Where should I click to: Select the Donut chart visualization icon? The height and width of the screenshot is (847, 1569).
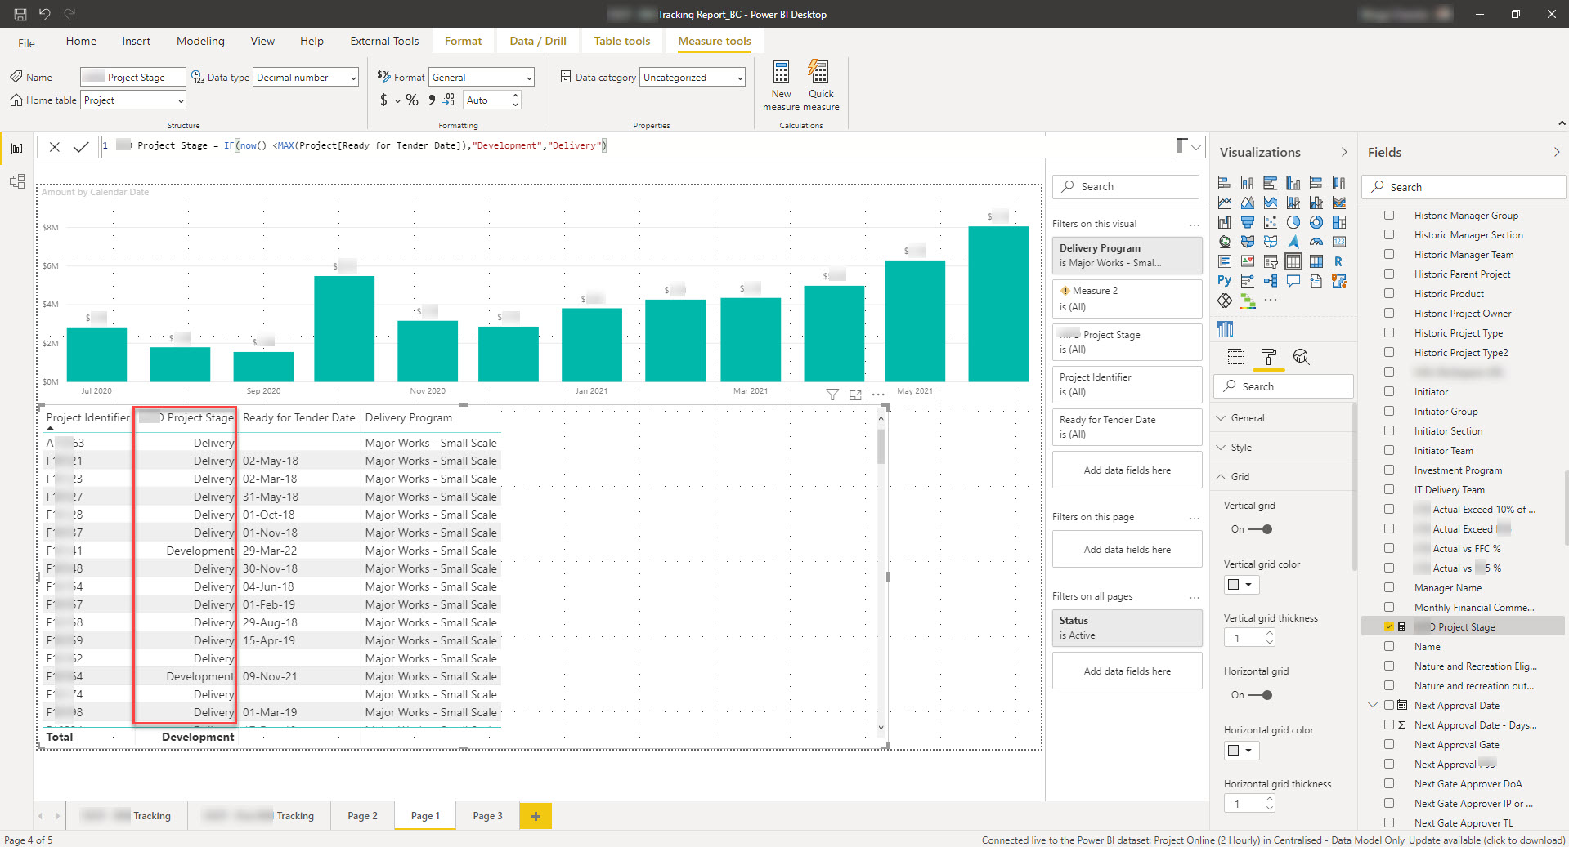coord(1316,222)
